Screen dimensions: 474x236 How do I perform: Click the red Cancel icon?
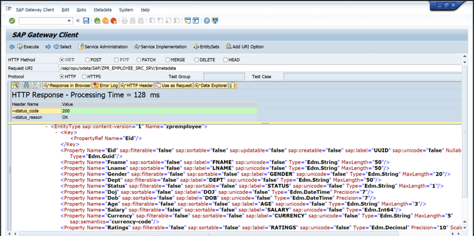click(x=113, y=21)
